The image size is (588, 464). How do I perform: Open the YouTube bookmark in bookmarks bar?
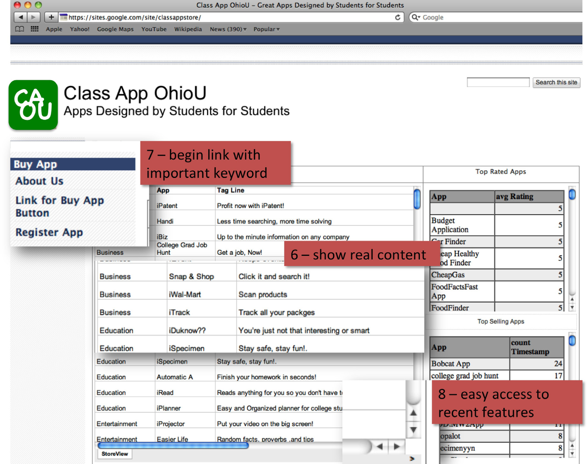point(154,29)
